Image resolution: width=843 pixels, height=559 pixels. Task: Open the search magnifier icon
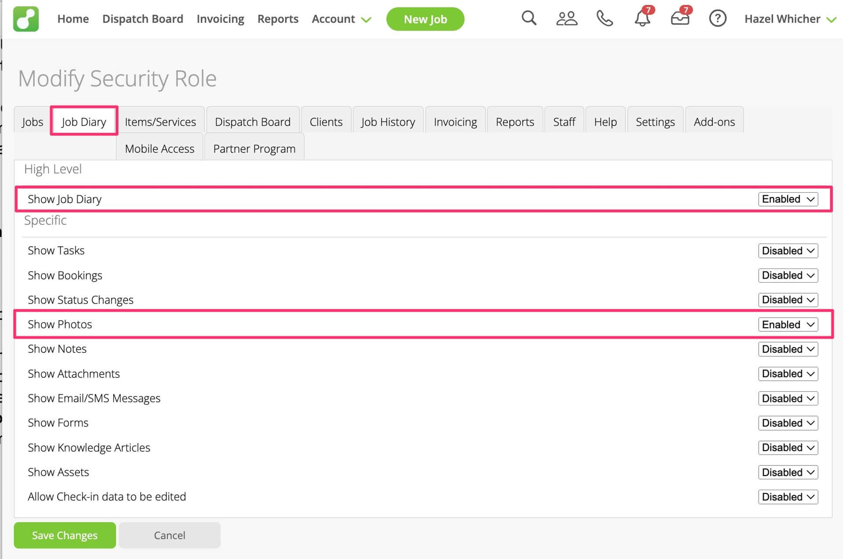[x=529, y=18]
